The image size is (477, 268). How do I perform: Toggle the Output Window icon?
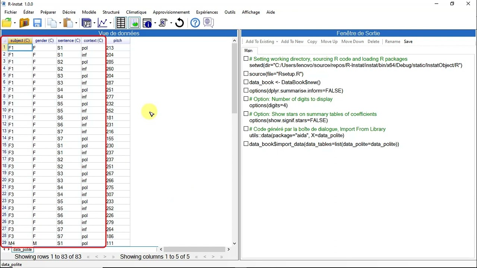pos(135,23)
